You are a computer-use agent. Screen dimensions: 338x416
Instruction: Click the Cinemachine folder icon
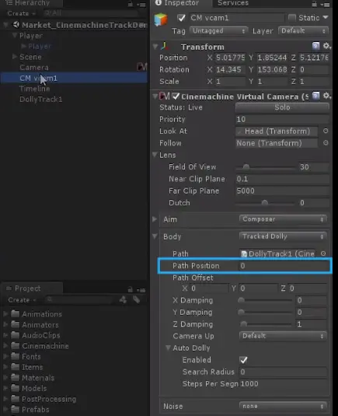[16, 346]
